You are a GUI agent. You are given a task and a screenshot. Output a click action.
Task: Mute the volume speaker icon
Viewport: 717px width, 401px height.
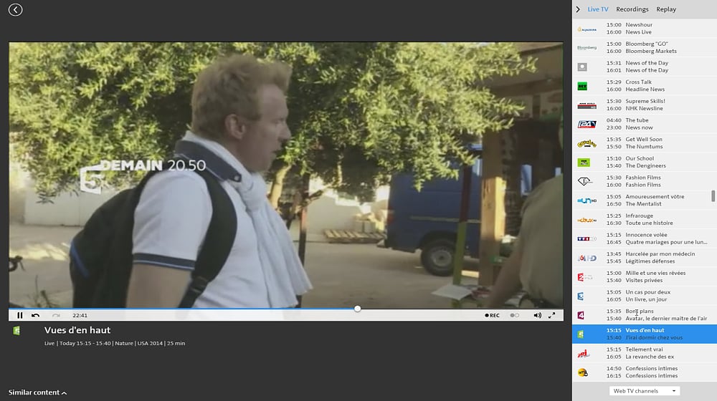point(537,315)
